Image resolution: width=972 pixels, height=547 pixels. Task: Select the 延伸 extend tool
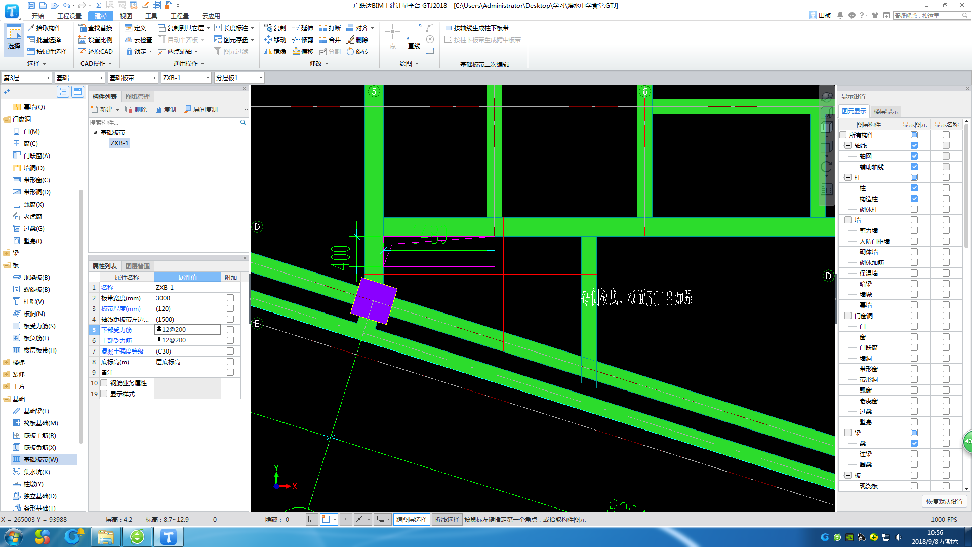pos(302,28)
